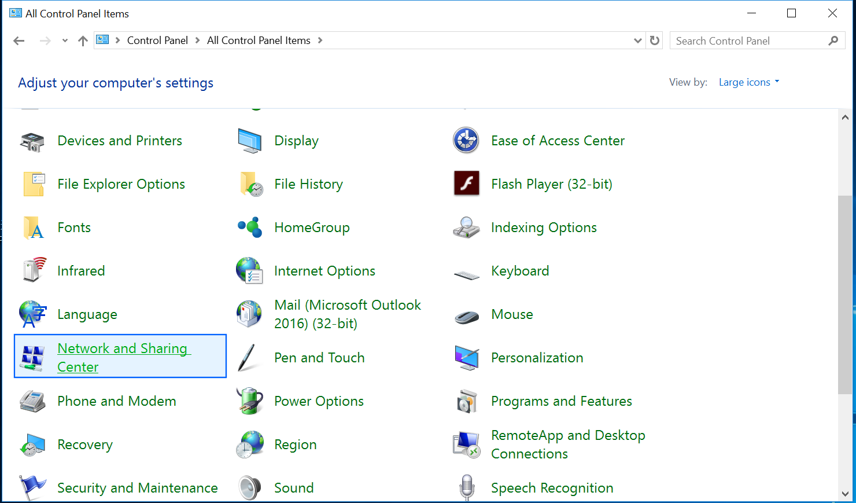856x503 pixels.
Task: Click the Indexing Options magnifier icon
Action: [x=466, y=227]
